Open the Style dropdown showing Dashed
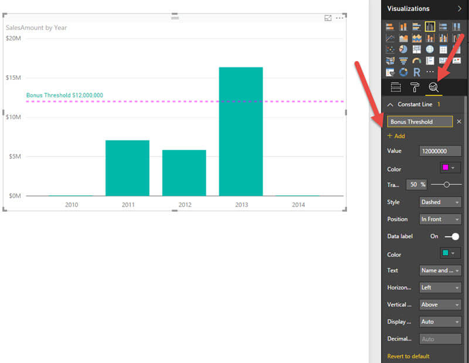The width and height of the screenshot is (469, 363). 440,202
